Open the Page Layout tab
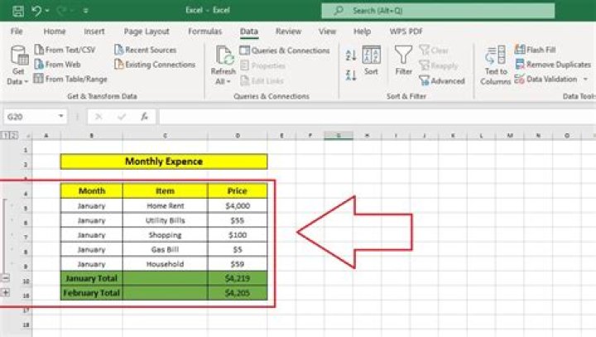 coord(147,31)
